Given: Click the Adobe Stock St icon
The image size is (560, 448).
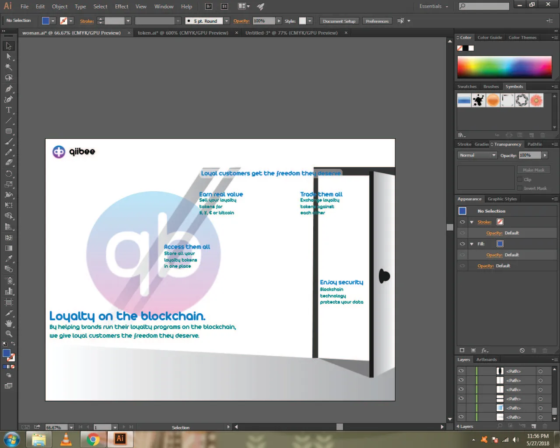Looking at the screenshot, I should (x=224, y=6).
